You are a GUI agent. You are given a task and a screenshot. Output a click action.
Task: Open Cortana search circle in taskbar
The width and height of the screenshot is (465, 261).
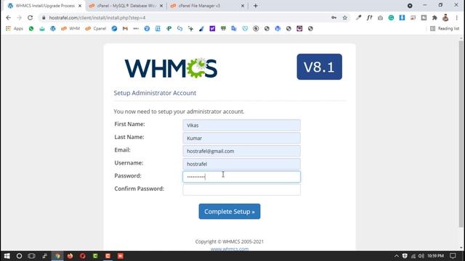19,256
